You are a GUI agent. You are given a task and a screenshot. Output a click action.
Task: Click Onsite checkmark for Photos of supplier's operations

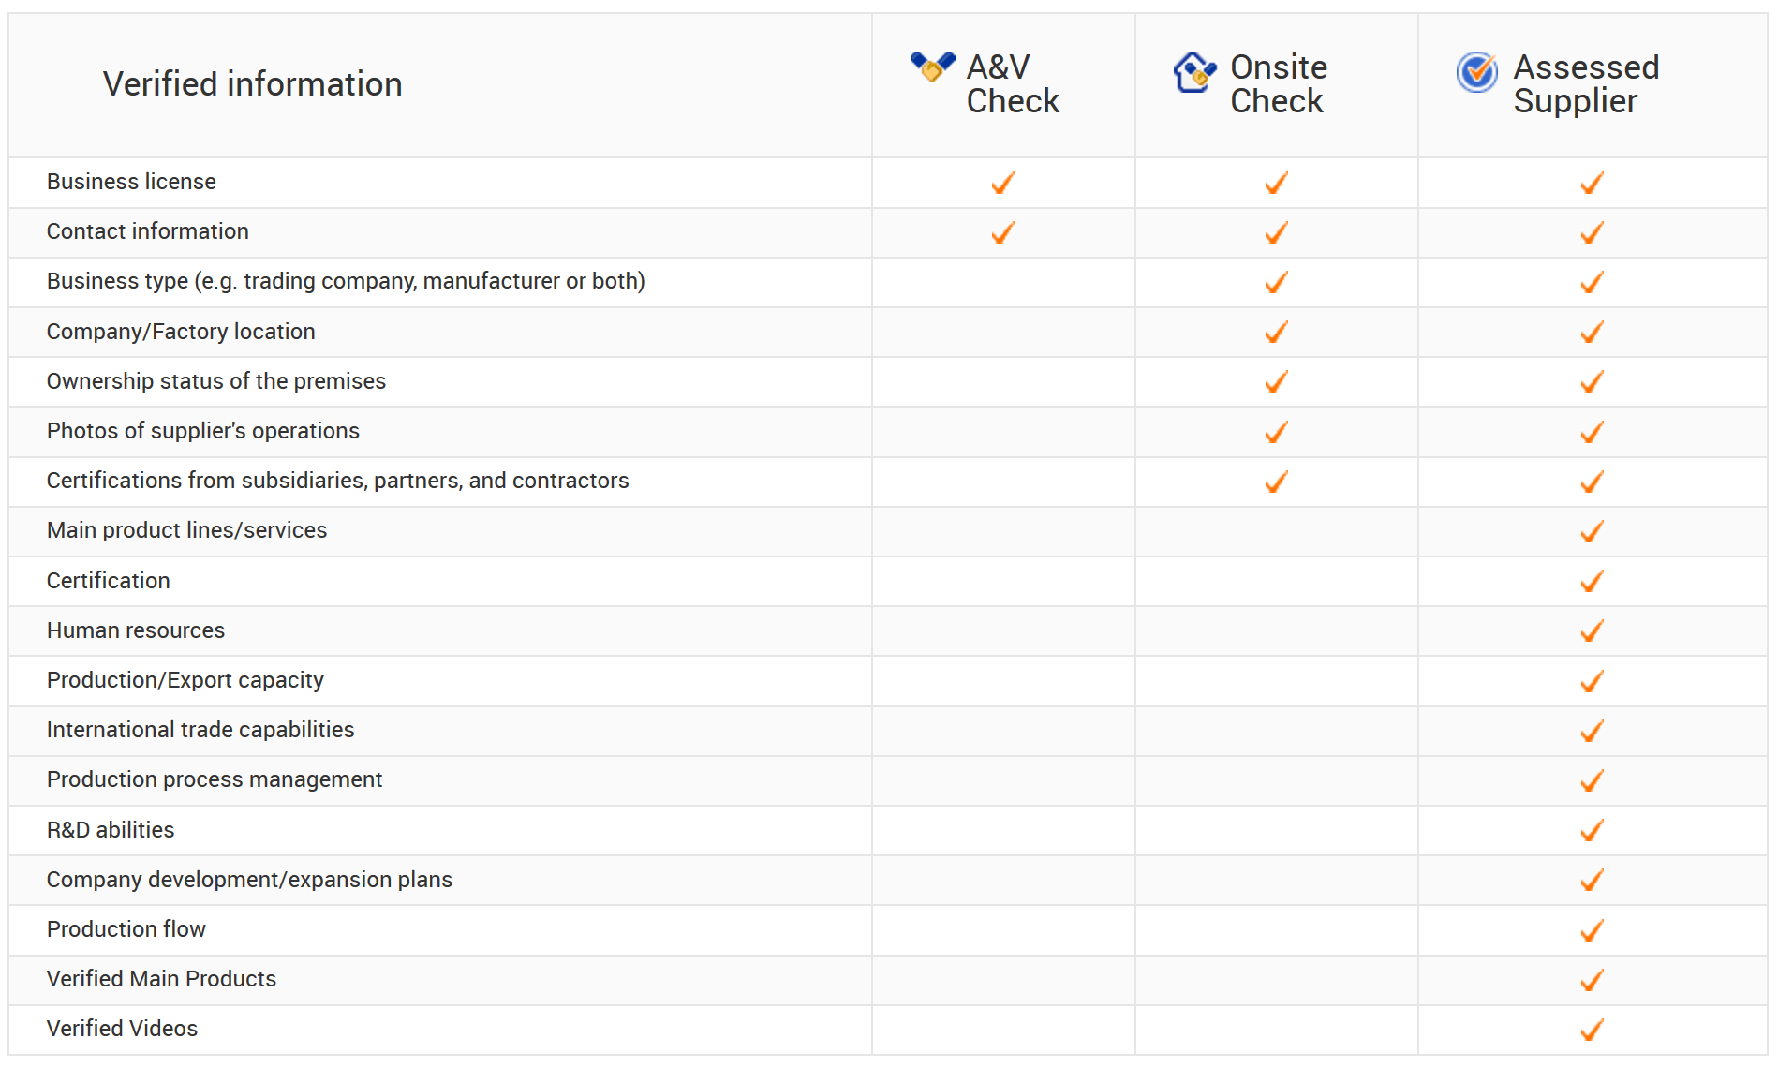click(1276, 432)
